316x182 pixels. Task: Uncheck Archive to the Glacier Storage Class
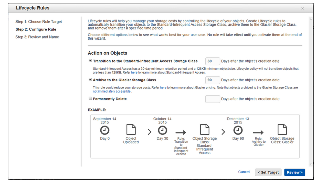tap(90, 79)
